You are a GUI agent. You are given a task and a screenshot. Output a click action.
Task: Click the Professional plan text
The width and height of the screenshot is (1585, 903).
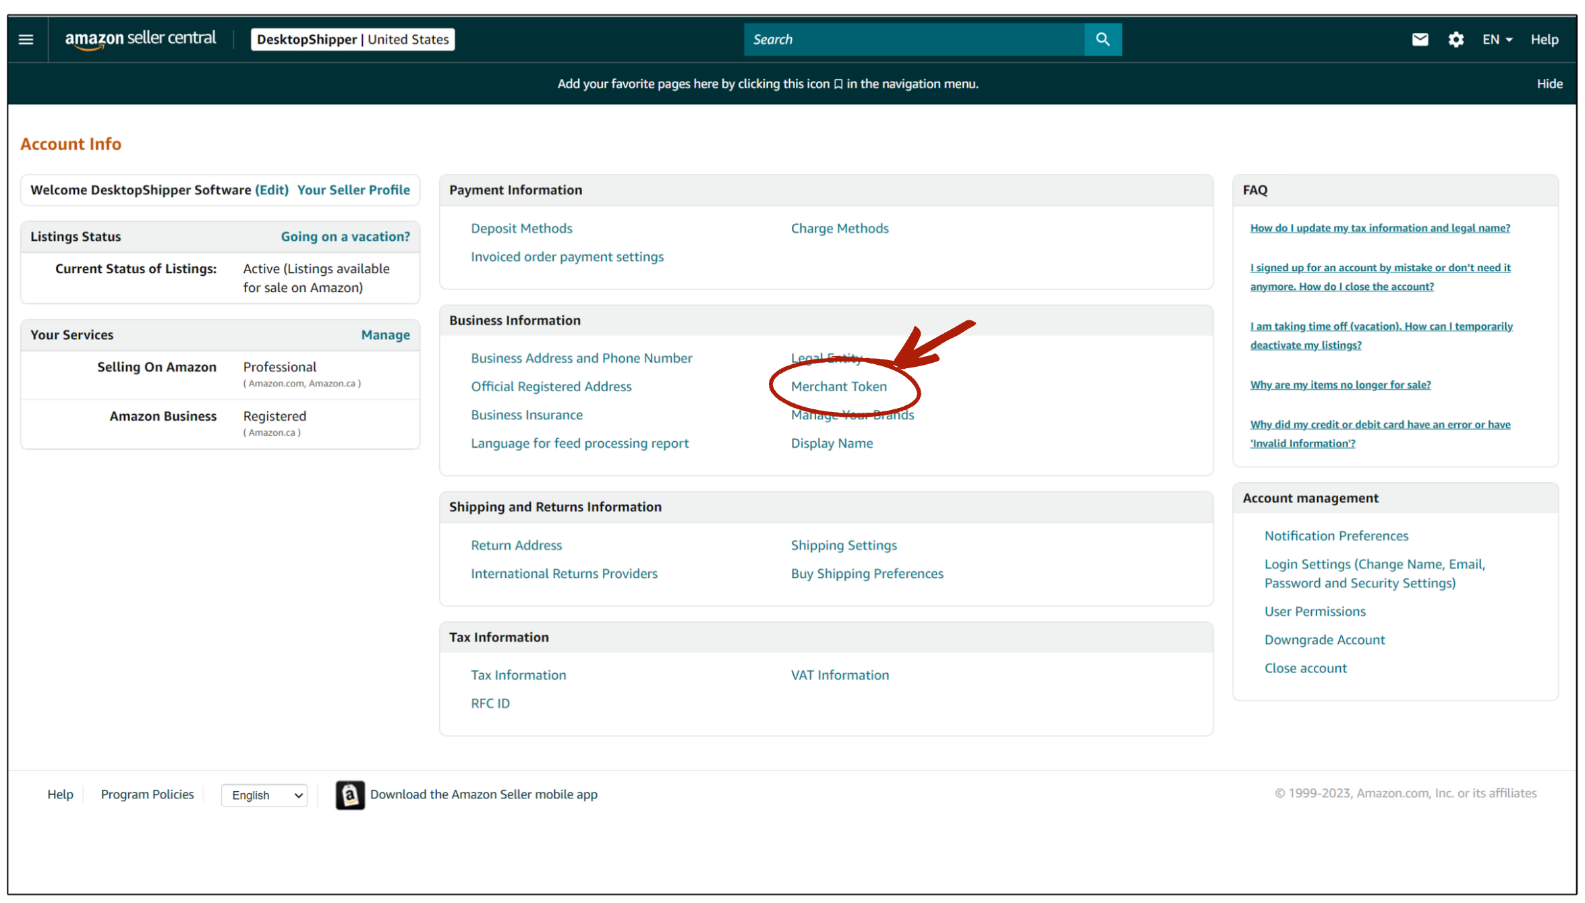[x=279, y=367]
